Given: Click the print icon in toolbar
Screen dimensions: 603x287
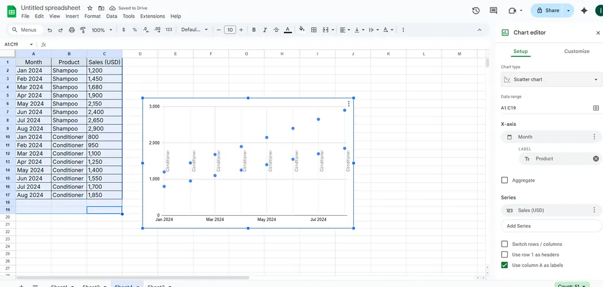Looking at the screenshot, I should (72, 30).
